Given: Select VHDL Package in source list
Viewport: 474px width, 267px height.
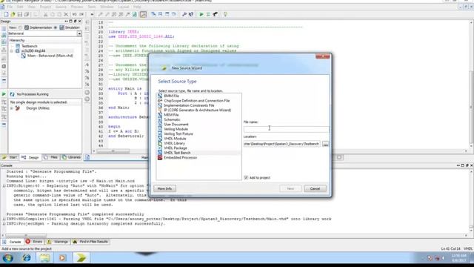Looking at the screenshot, I should [x=176, y=148].
